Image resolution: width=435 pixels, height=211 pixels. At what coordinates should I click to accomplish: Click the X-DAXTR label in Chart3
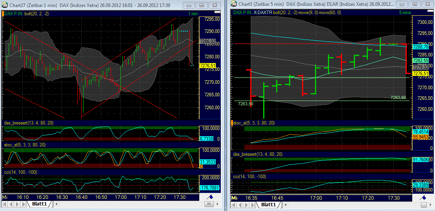click(263, 12)
